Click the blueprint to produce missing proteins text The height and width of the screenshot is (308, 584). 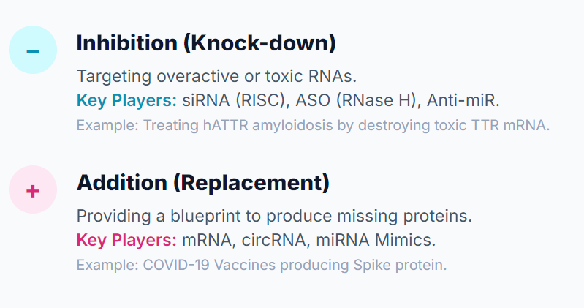click(x=321, y=216)
